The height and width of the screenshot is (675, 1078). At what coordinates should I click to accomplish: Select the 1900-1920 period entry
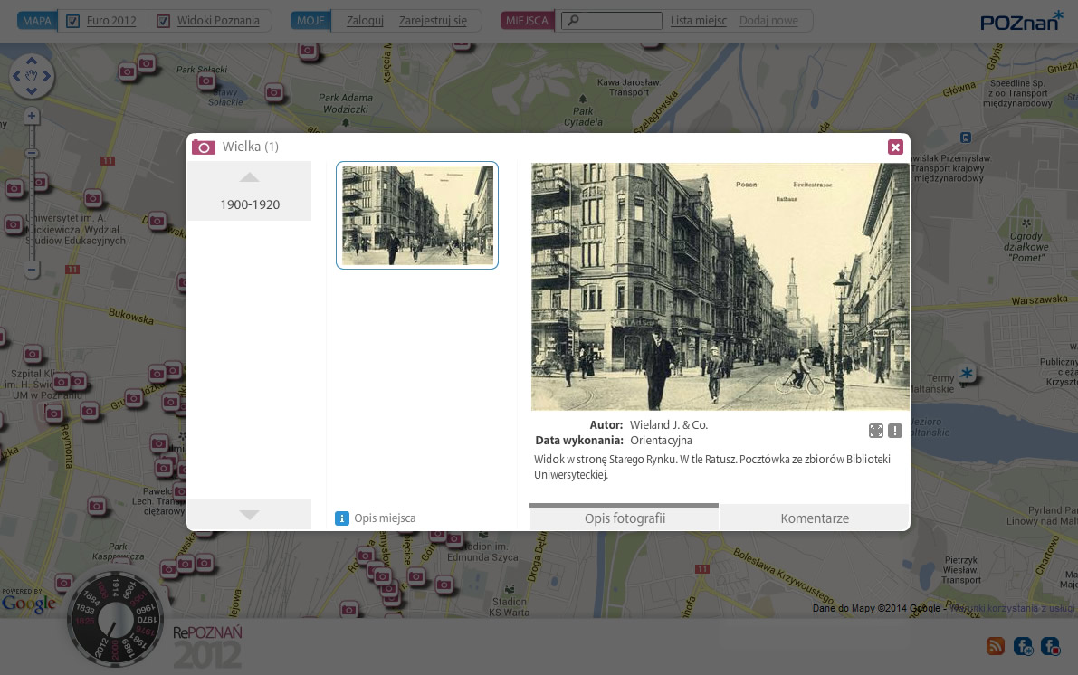250,204
